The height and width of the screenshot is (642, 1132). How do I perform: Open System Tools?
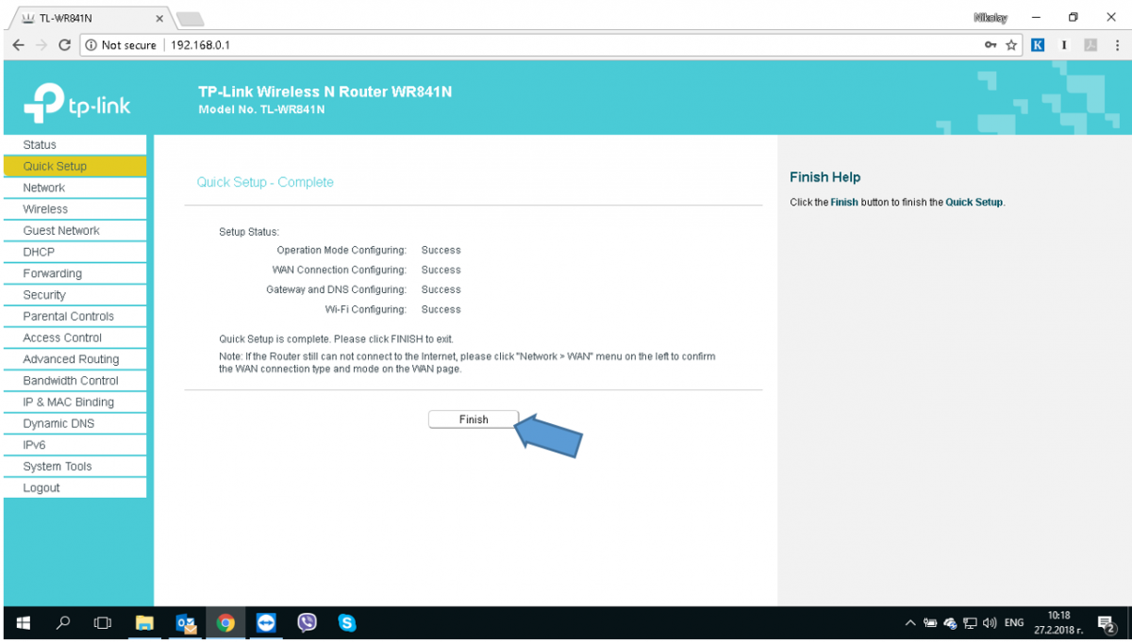click(x=75, y=467)
